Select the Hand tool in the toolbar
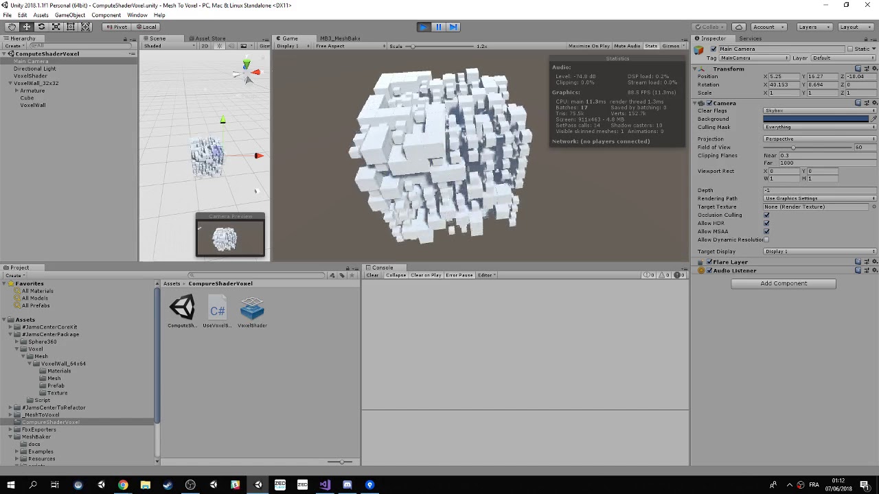The height and width of the screenshot is (494, 879). [12, 27]
